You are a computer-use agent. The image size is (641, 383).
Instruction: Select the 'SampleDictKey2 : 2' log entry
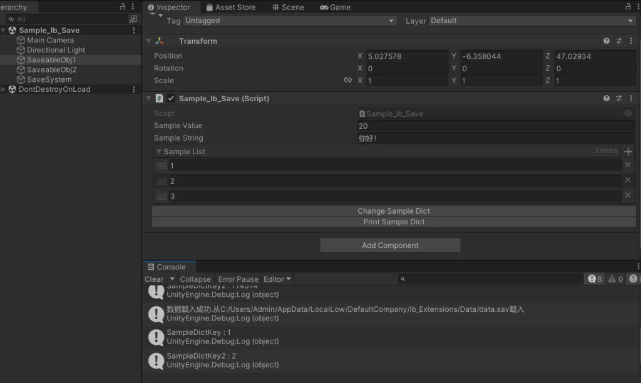(391, 361)
